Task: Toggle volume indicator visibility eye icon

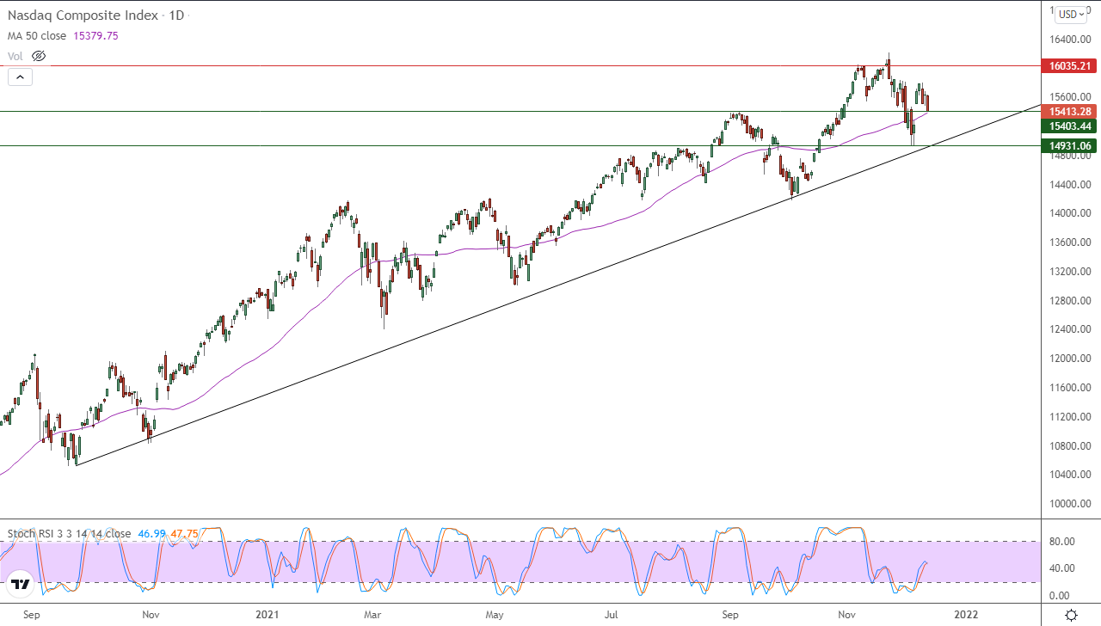Action: (38, 56)
